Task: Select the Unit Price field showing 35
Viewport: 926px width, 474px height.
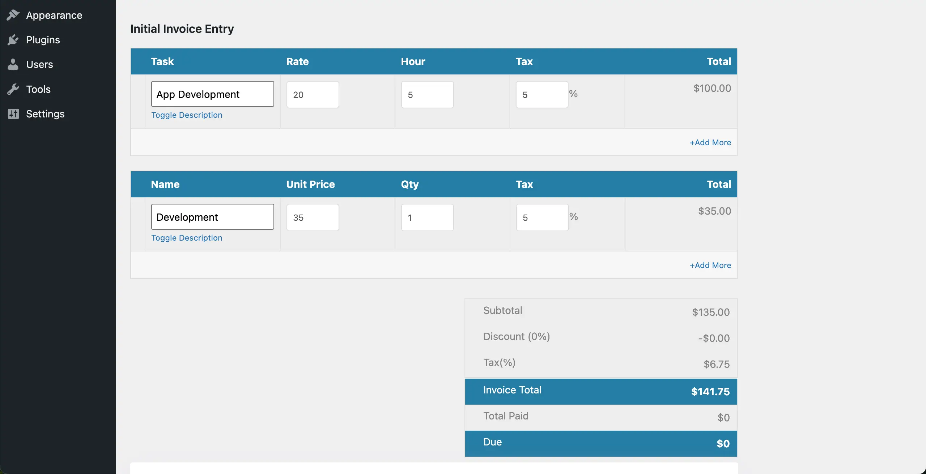Action: tap(313, 217)
